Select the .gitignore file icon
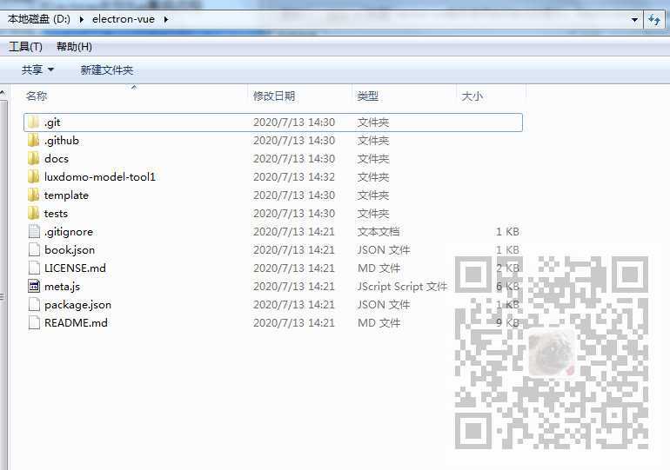Screen dimensions: 670x470 click(34, 232)
